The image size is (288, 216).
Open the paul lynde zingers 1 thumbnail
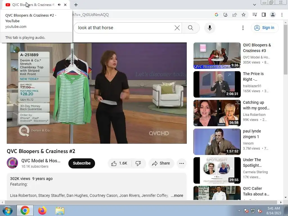pyautogui.click(x=217, y=142)
